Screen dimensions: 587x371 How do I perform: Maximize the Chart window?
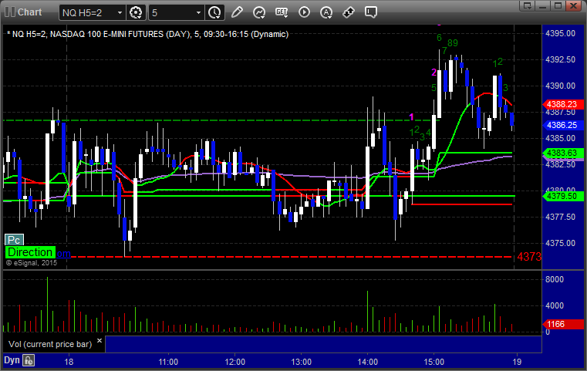558,5
